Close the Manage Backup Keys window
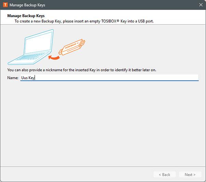Viewport: 206px width, 182px height. [x=201, y=5]
